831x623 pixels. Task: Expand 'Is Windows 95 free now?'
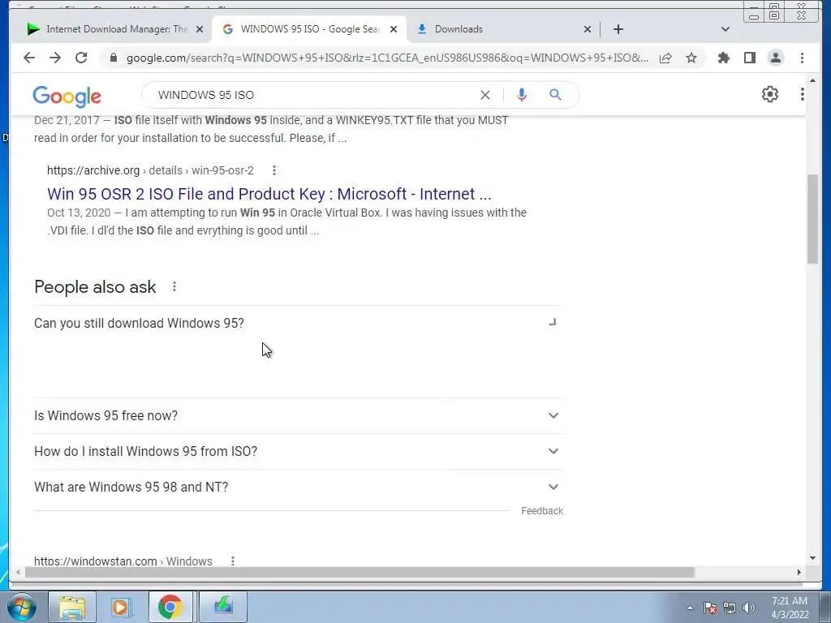tap(298, 416)
